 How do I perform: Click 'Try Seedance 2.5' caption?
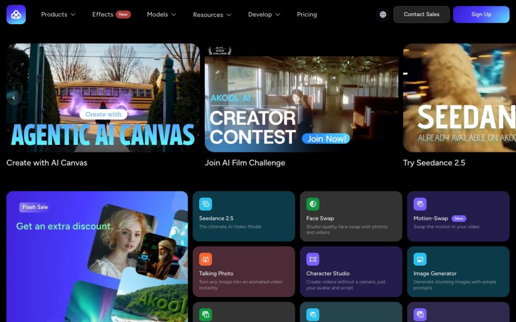pyautogui.click(x=434, y=163)
